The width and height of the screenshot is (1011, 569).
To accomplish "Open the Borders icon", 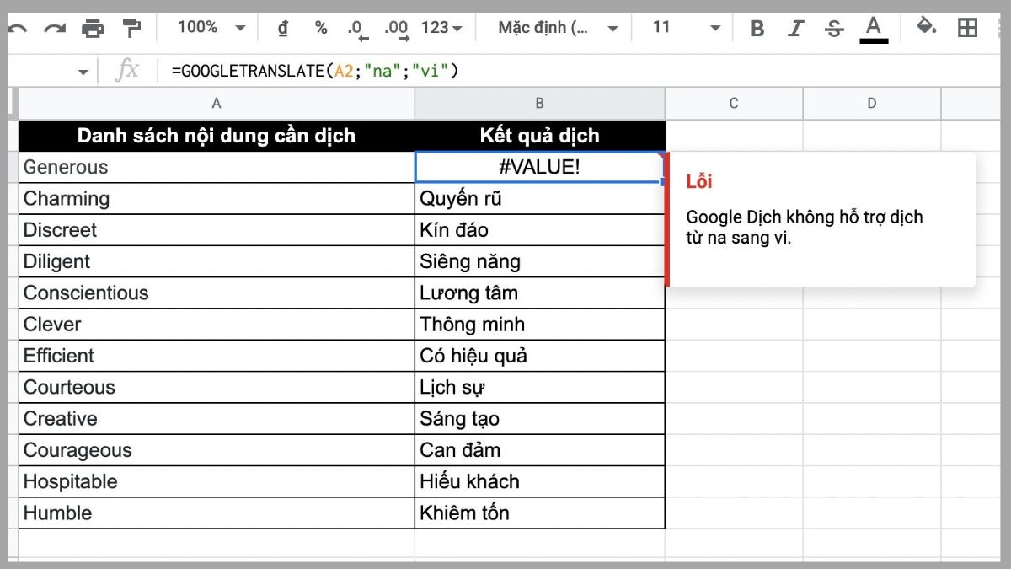I will (x=966, y=27).
